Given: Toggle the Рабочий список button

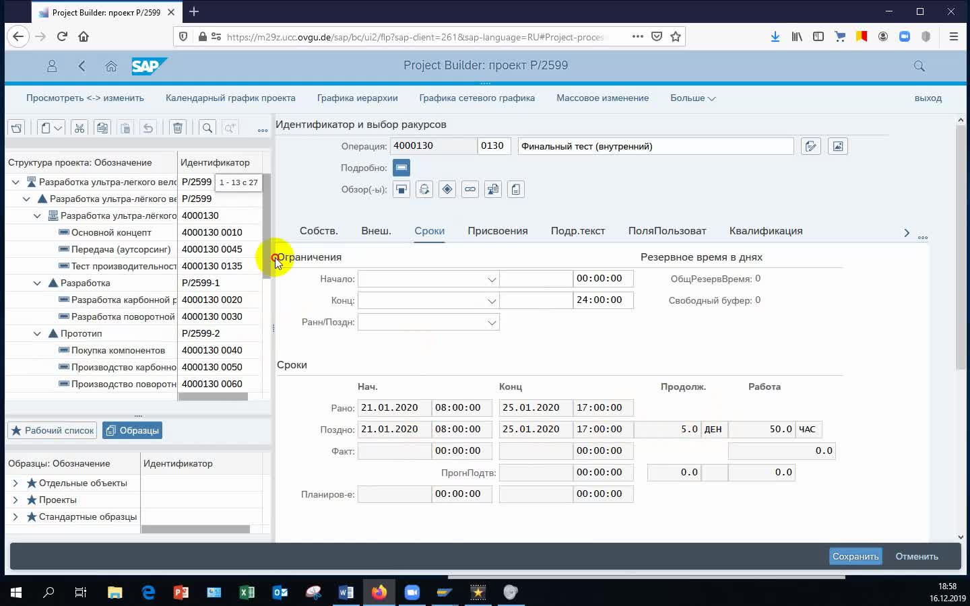Looking at the screenshot, I should point(53,430).
